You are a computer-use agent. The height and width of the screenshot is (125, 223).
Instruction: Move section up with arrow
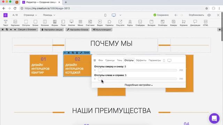[11, 30]
